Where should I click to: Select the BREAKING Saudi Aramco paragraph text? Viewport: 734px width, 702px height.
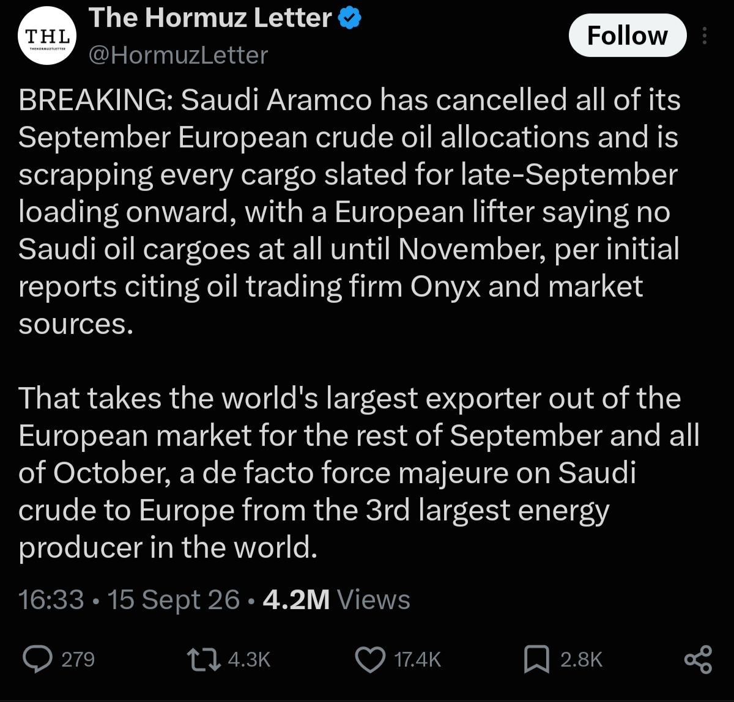click(349, 212)
